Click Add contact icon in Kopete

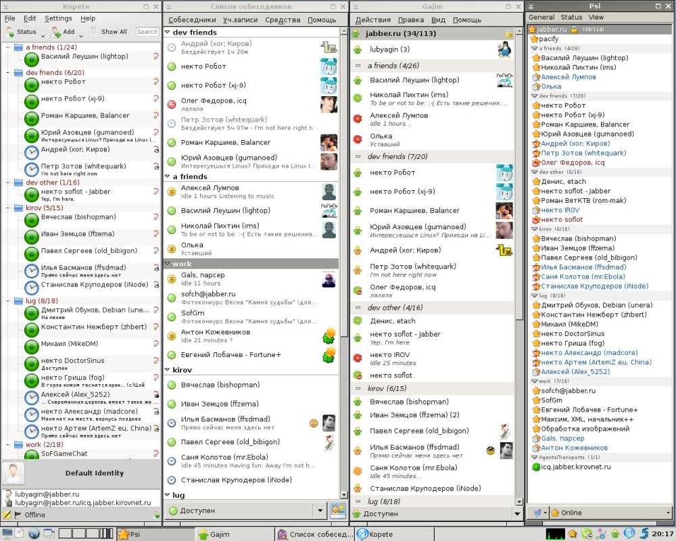55,32
